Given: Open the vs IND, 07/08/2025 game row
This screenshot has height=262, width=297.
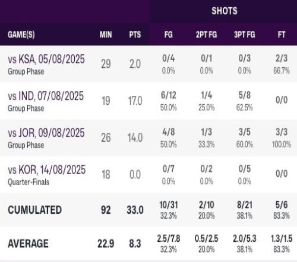Looking at the screenshot, I should point(148,101).
